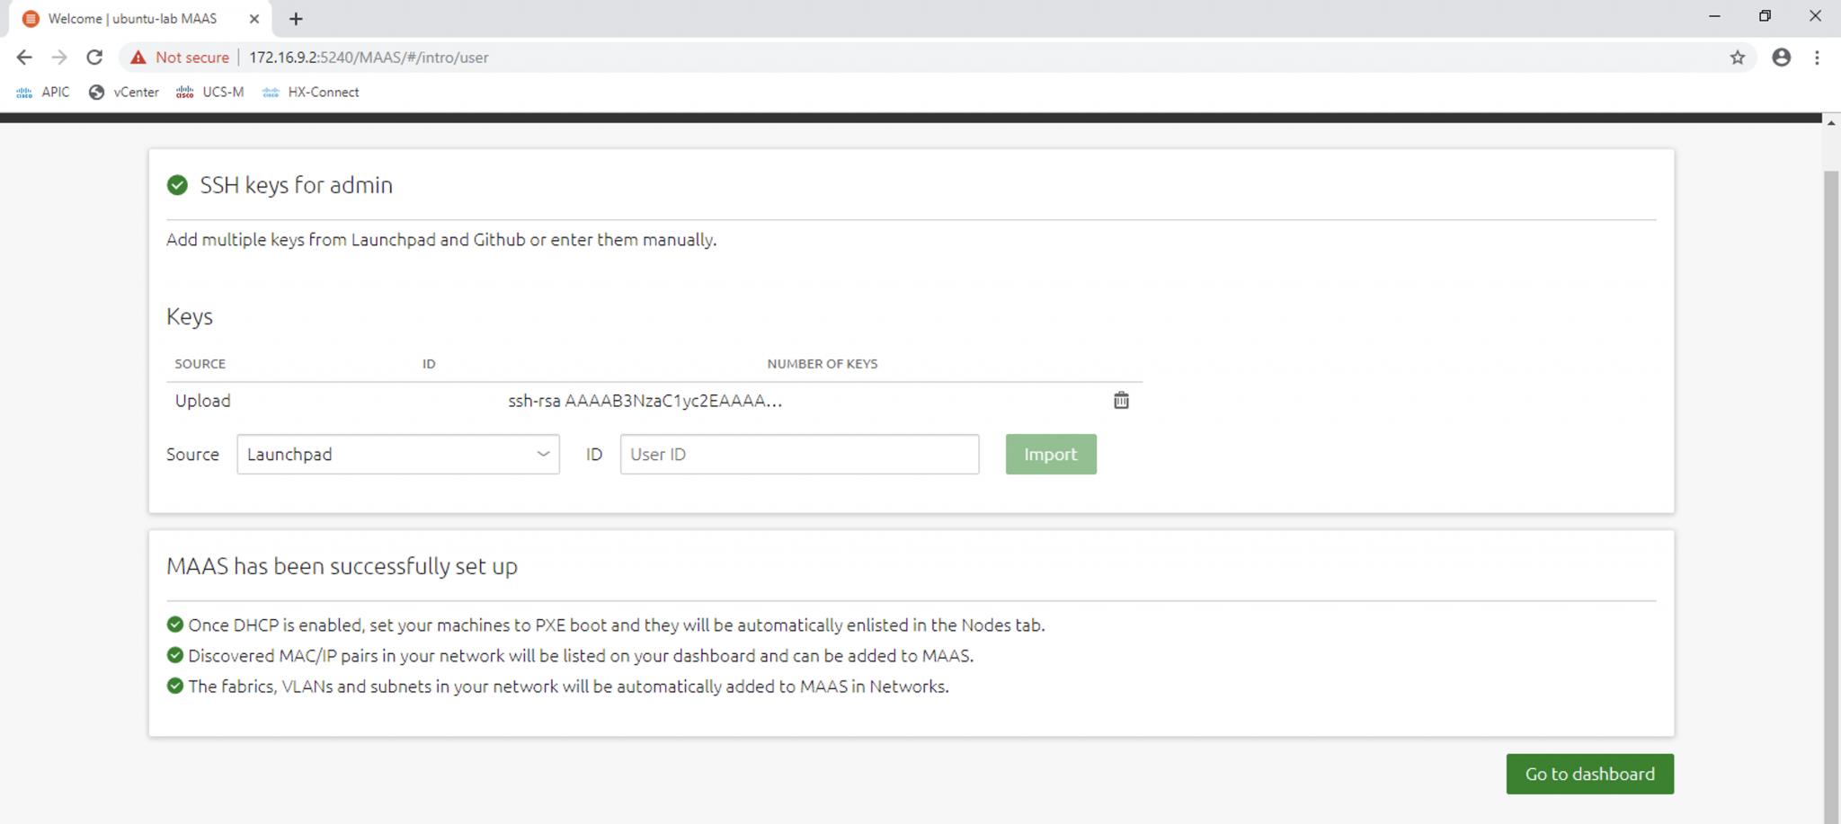Click the checkmark beside DHCP enlistment note
Image resolution: width=1841 pixels, height=824 pixels.
pos(173,625)
